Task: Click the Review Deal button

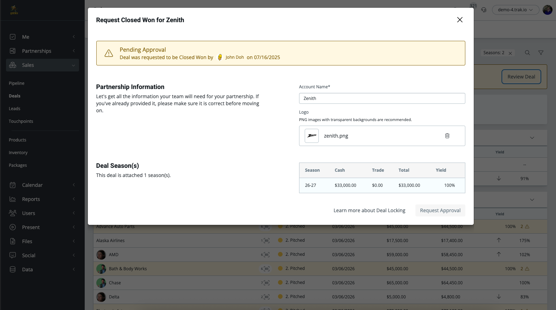Action: [521, 77]
